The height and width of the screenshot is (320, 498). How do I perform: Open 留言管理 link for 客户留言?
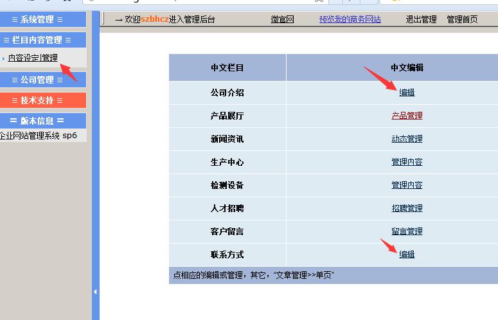point(407,231)
